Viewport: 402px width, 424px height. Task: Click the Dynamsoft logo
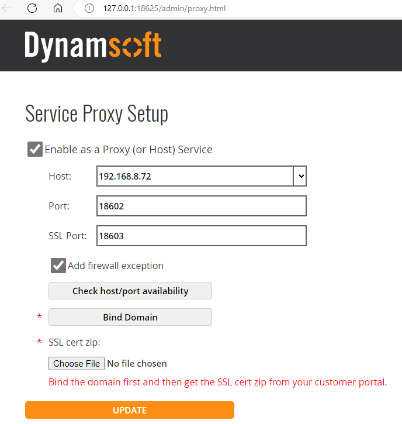(x=93, y=45)
